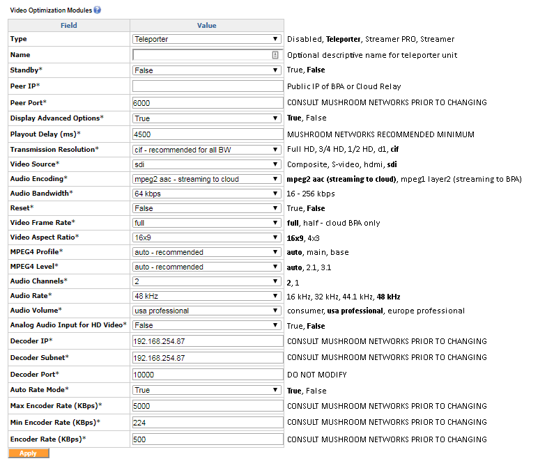Open MPEG4 Level dropdown

click(x=207, y=267)
